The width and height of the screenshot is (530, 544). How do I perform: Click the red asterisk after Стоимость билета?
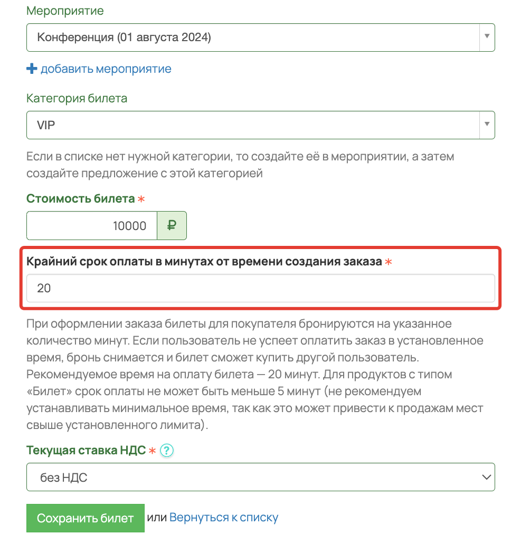click(141, 199)
